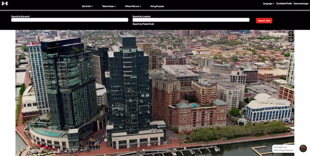
Task: Click the Under Armour logo
Action: pos(5,3)
